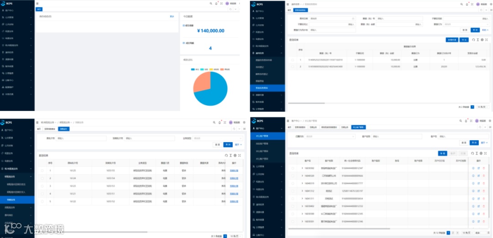This screenshot has width=493, height=238.
Task: Go to page 2 of the customer table
Action: tap(452, 233)
